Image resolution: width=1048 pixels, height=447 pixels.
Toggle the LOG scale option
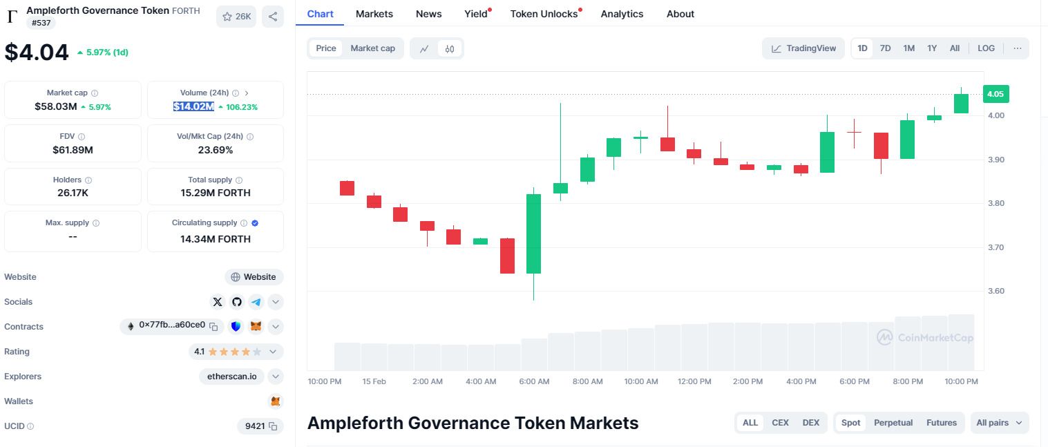click(987, 48)
